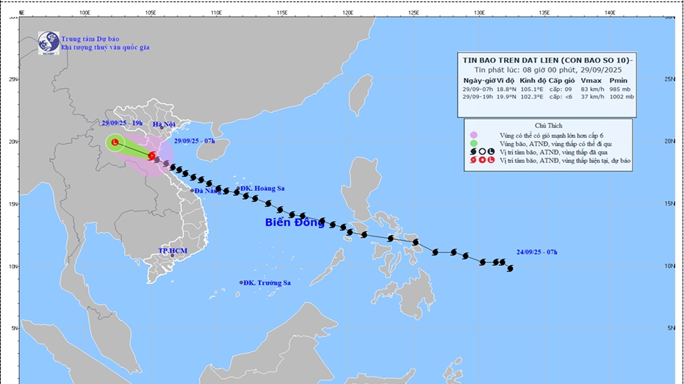The image size is (684, 384).
Task: Click the Vmax column header in the table
Action: [x=591, y=79]
